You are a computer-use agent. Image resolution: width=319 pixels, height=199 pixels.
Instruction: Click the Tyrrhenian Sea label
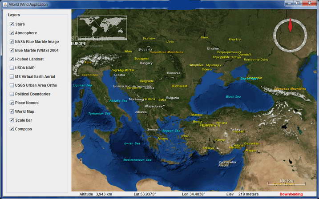point(100,114)
